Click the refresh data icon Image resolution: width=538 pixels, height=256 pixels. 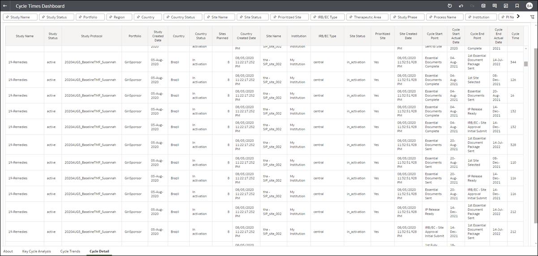pos(483,6)
